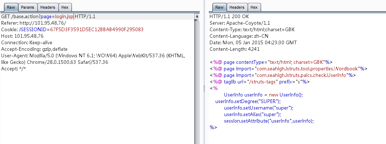Click the JSESSIONID cookie value
Viewport: 386px width, 144px height.
coord(97,29)
